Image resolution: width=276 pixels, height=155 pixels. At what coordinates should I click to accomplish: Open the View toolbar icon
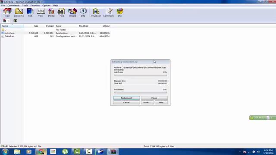(x=41, y=12)
